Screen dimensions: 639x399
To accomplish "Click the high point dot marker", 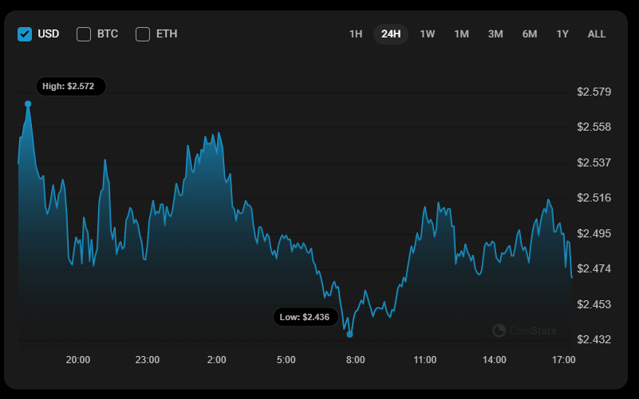I will pyautogui.click(x=28, y=104).
